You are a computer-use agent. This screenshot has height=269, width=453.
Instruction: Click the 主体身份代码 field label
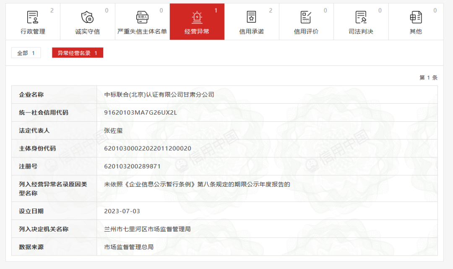point(37,148)
